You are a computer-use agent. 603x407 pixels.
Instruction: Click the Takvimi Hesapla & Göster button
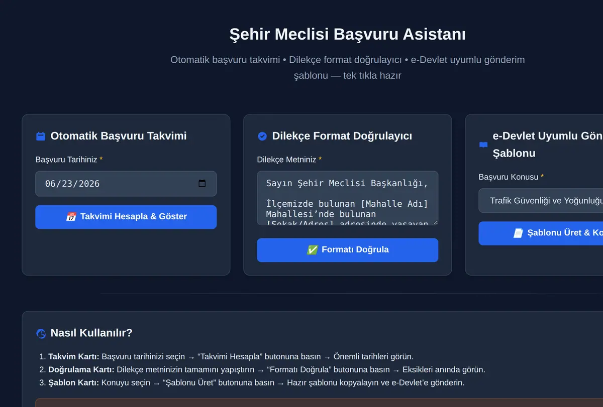pos(126,217)
